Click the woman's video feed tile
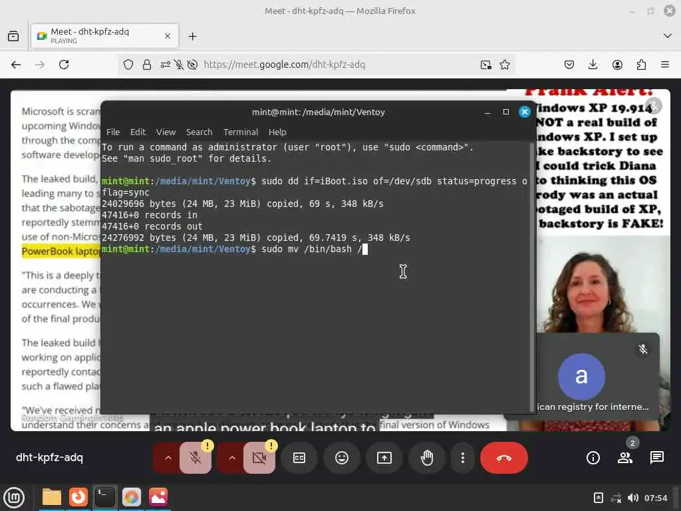This screenshot has height=511, width=681. click(x=603, y=285)
